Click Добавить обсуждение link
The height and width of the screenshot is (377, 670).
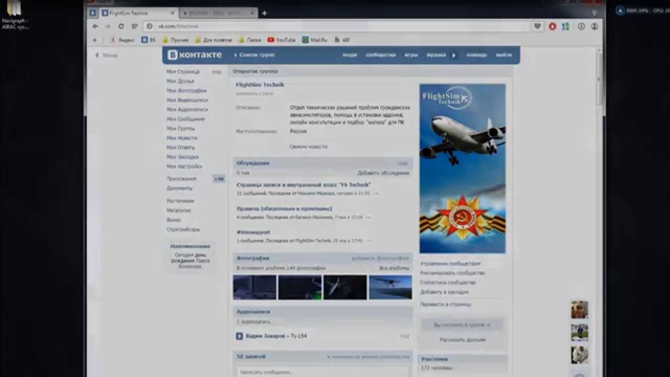pyautogui.click(x=383, y=173)
